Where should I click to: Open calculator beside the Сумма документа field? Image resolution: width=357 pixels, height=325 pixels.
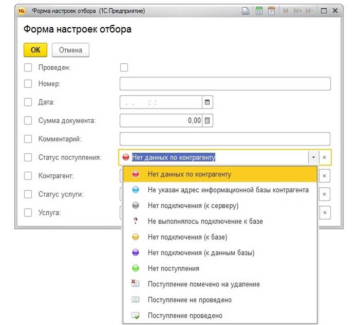tap(208, 121)
